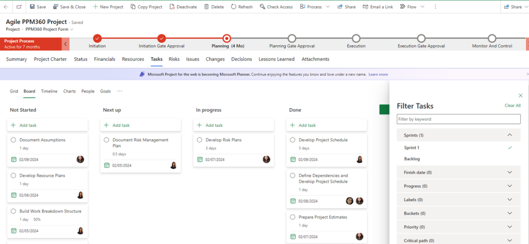Dismiss the Microsoft Planner banner

pyautogui.click(x=527, y=74)
